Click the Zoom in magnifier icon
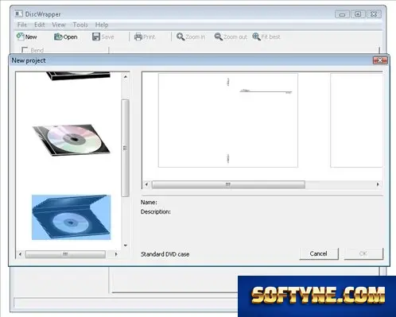 (x=181, y=37)
